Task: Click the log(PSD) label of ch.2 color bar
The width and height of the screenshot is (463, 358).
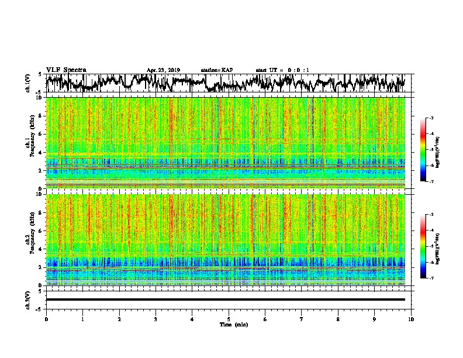Action: tap(438, 249)
